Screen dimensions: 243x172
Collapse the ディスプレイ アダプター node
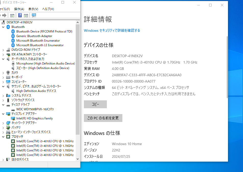coord(3,114)
